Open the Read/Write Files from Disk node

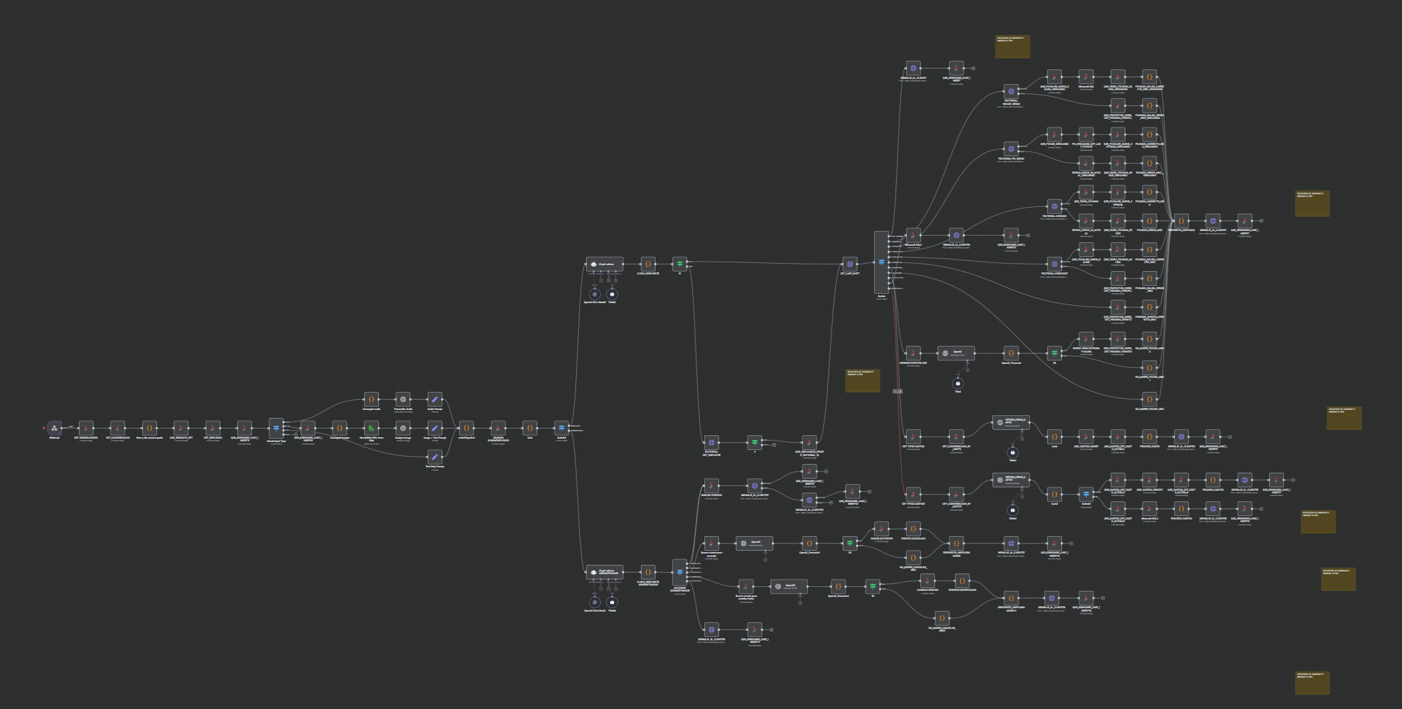(372, 428)
